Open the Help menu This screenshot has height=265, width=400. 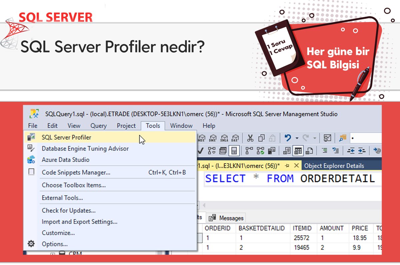coord(209,126)
